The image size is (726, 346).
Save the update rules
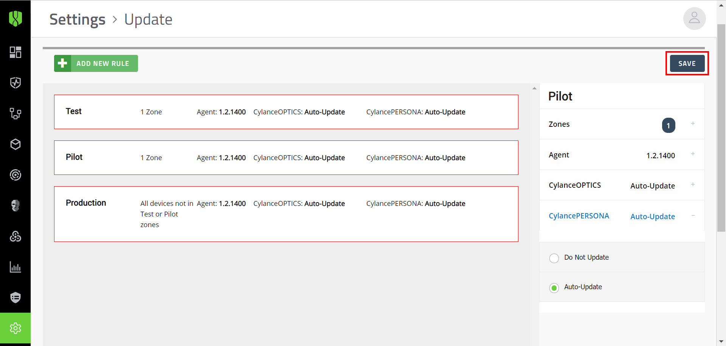coord(687,64)
